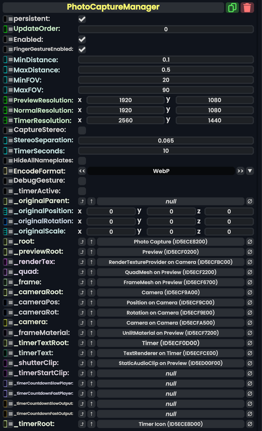Viewport: 262px width, 431px height.
Task: Click the TimerSeconds value field
Action: pos(166,151)
